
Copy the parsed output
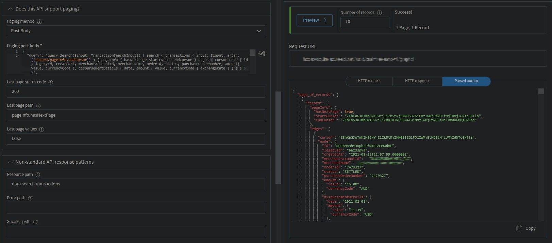[x=526, y=228]
